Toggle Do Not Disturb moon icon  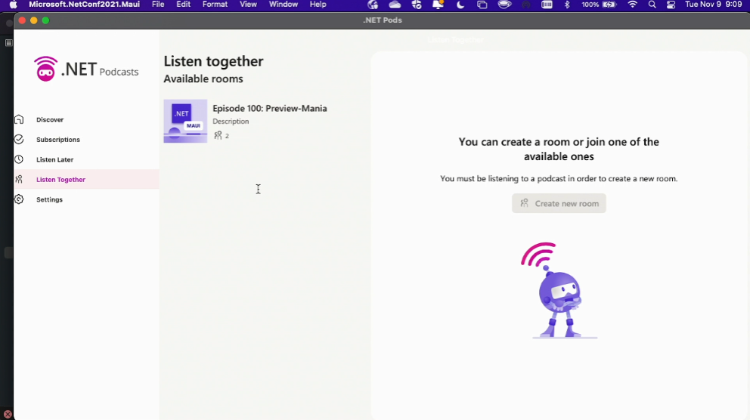pyautogui.click(x=460, y=5)
